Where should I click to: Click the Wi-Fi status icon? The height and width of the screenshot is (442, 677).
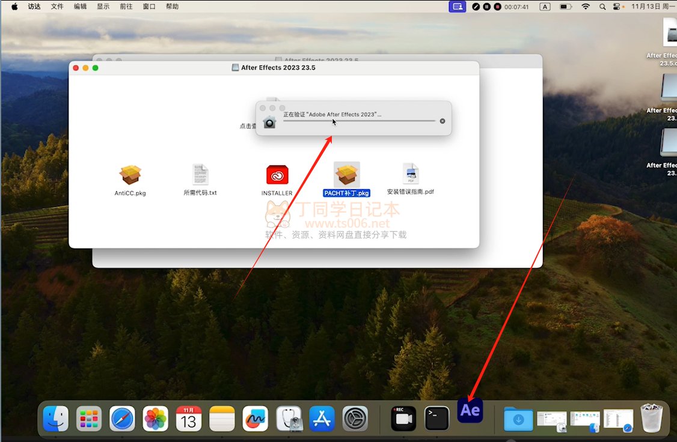tap(585, 7)
